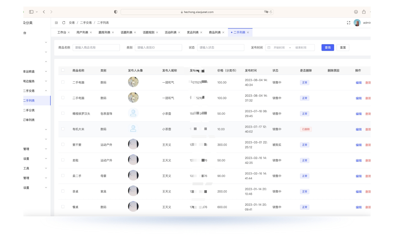The width and height of the screenshot is (394, 238).
Task: Open 二手分类 in the sidebar
Action: pyautogui.click(x=29, y=110)
